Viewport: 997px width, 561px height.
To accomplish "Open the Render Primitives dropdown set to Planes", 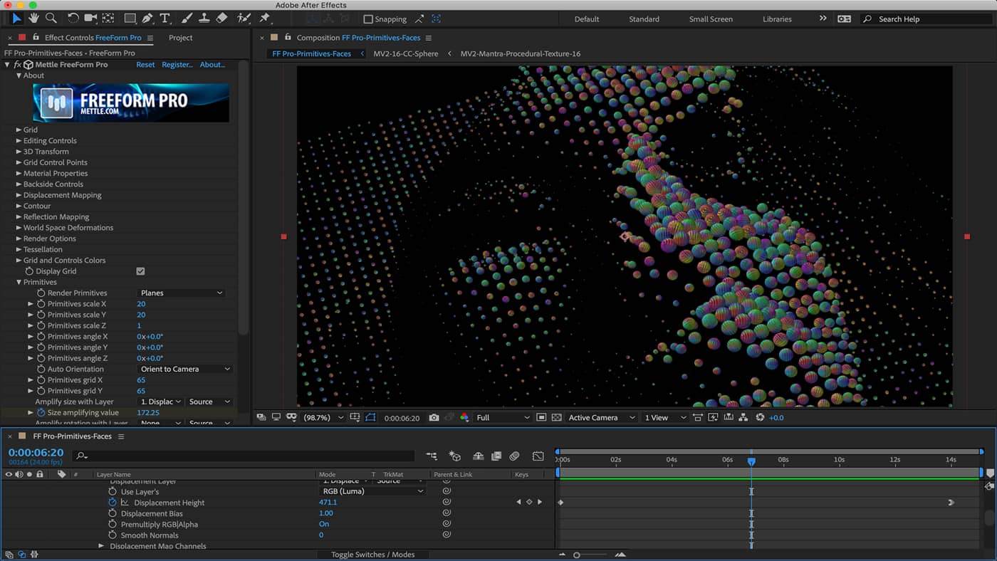I will click(182, 293).
